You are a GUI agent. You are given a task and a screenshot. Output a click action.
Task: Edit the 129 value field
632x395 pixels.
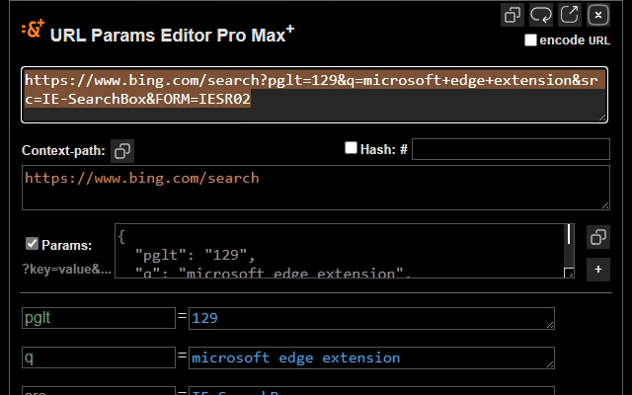pyautogui.click(x=371, y=318)
